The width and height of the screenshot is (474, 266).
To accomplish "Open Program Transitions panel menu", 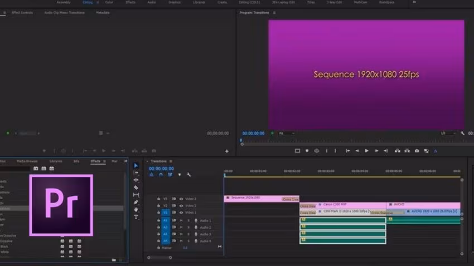I will coord(274,13).
